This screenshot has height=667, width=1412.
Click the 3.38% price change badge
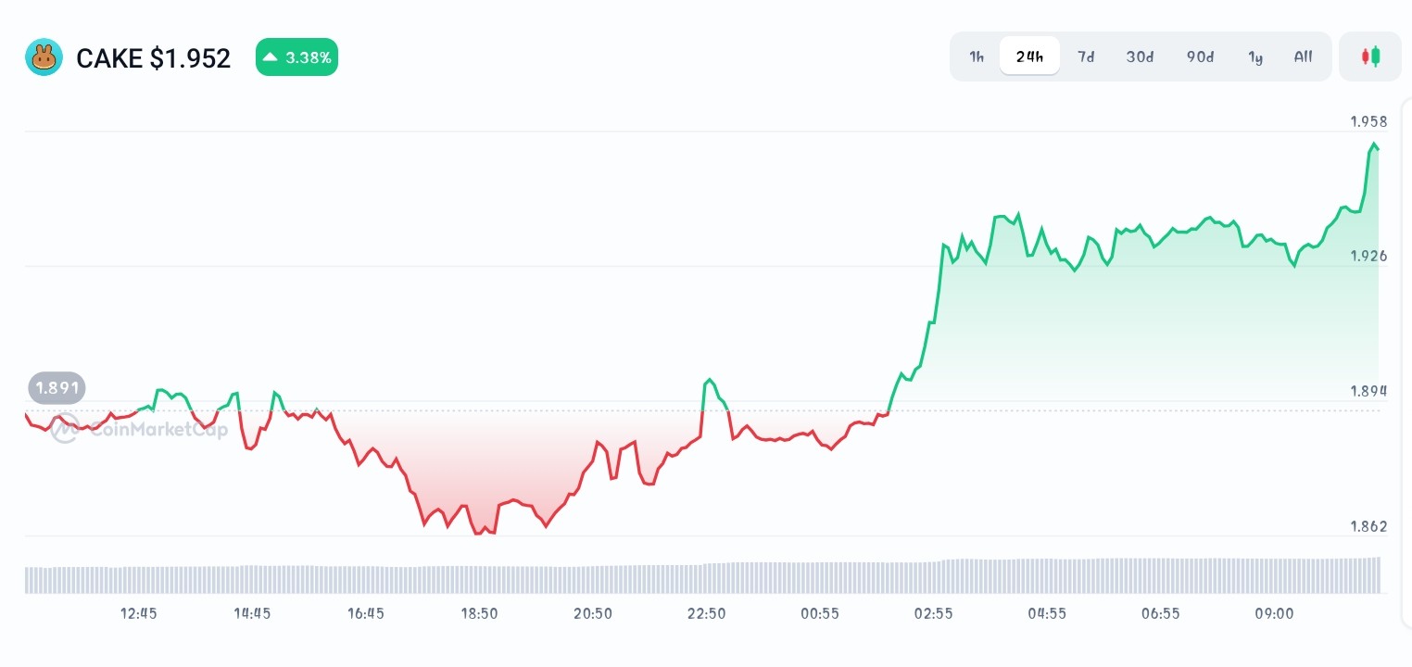[x=296, y=57]
